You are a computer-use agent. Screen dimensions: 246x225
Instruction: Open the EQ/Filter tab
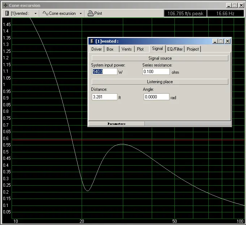coord(175,49)
